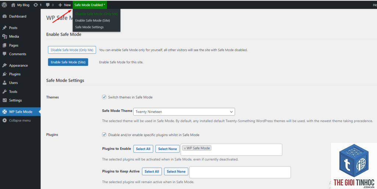377x189 pixels.
Task: Click the Users person icon
Action: click(x=4, y=83)
